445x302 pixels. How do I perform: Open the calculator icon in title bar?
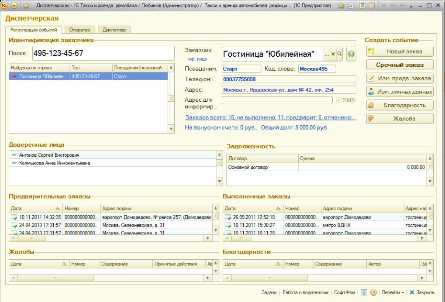(362, 6)
